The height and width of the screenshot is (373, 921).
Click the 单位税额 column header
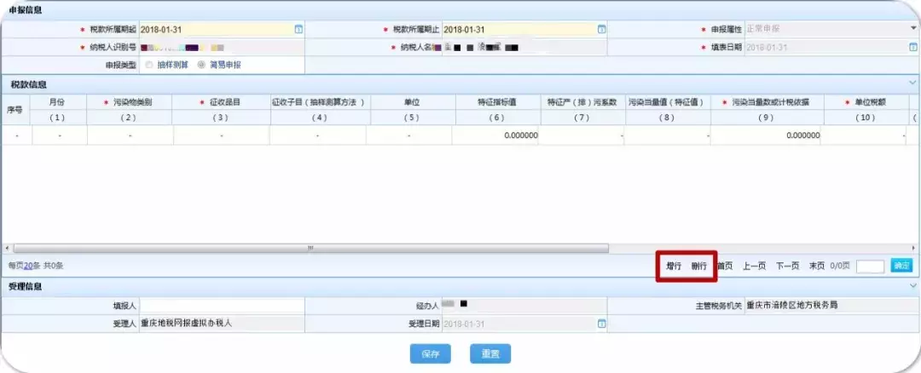pyautogui.click(x=866, y=102)
